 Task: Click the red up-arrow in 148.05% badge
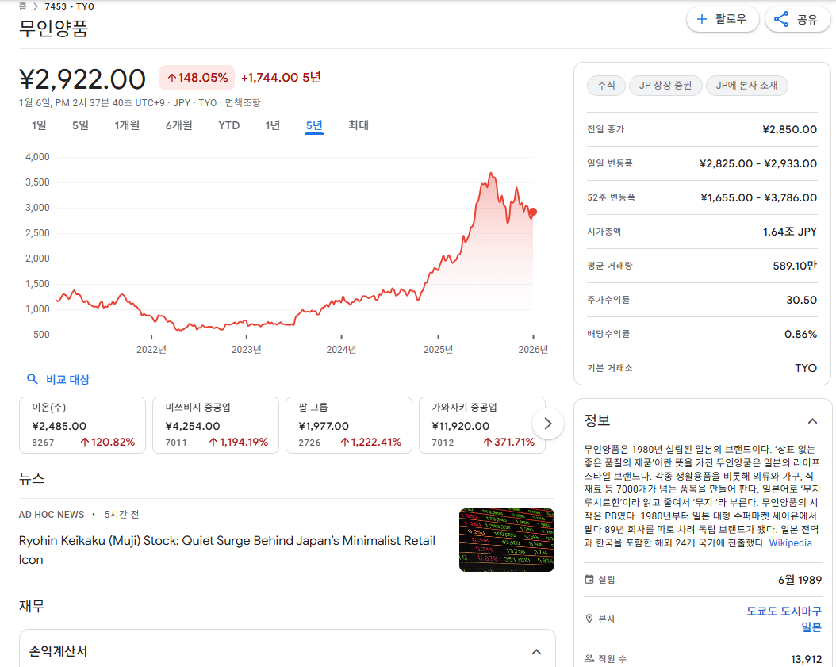171,78
